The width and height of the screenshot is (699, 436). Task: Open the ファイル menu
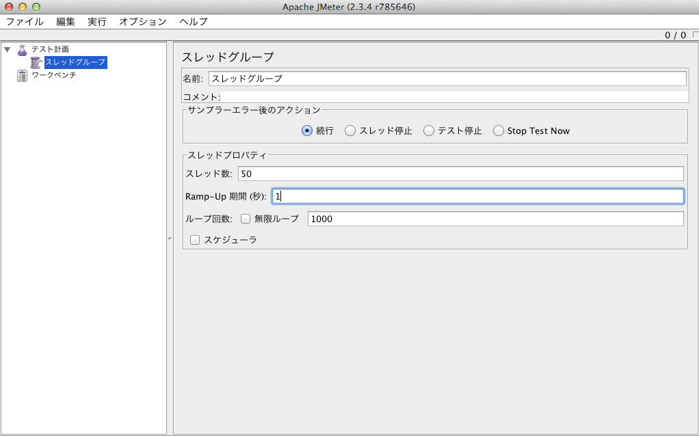pos(25,21)
